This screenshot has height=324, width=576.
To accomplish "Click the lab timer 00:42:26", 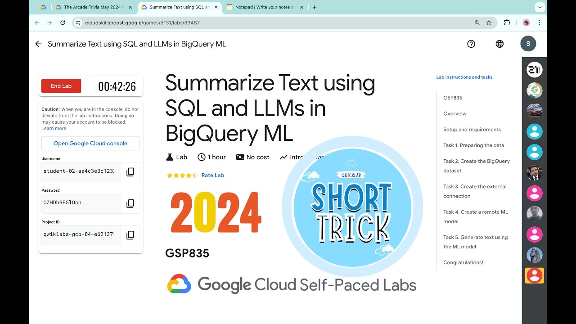I will tap(117, 86).
